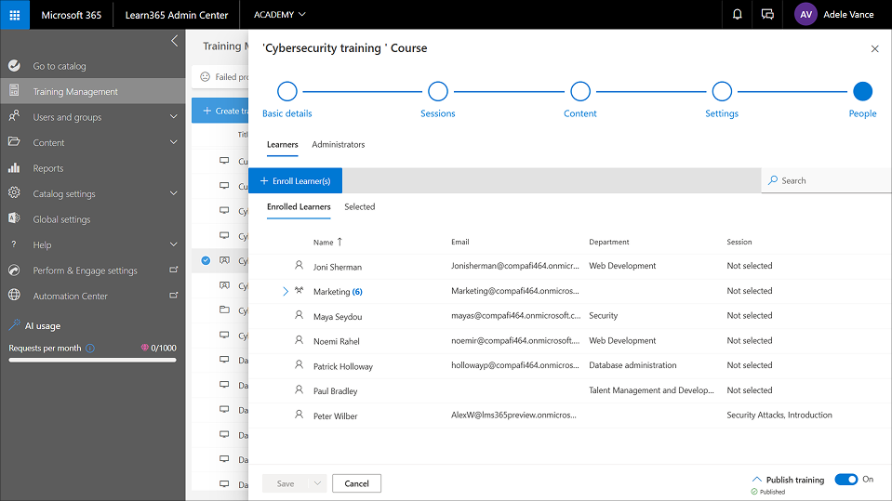This screenshot has width=892, height=501.
Task: Switch to the Learners tab
Action: click(282, 144)
